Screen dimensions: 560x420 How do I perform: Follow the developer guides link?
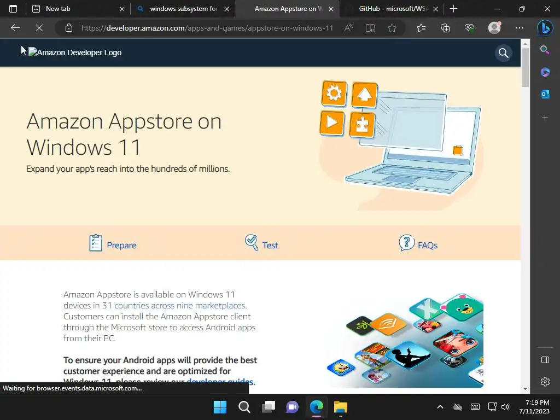tap(220, 381)
